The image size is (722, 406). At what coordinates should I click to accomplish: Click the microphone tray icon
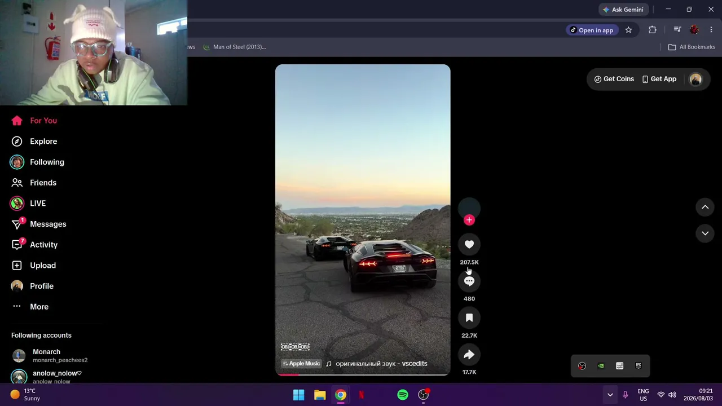625,395
